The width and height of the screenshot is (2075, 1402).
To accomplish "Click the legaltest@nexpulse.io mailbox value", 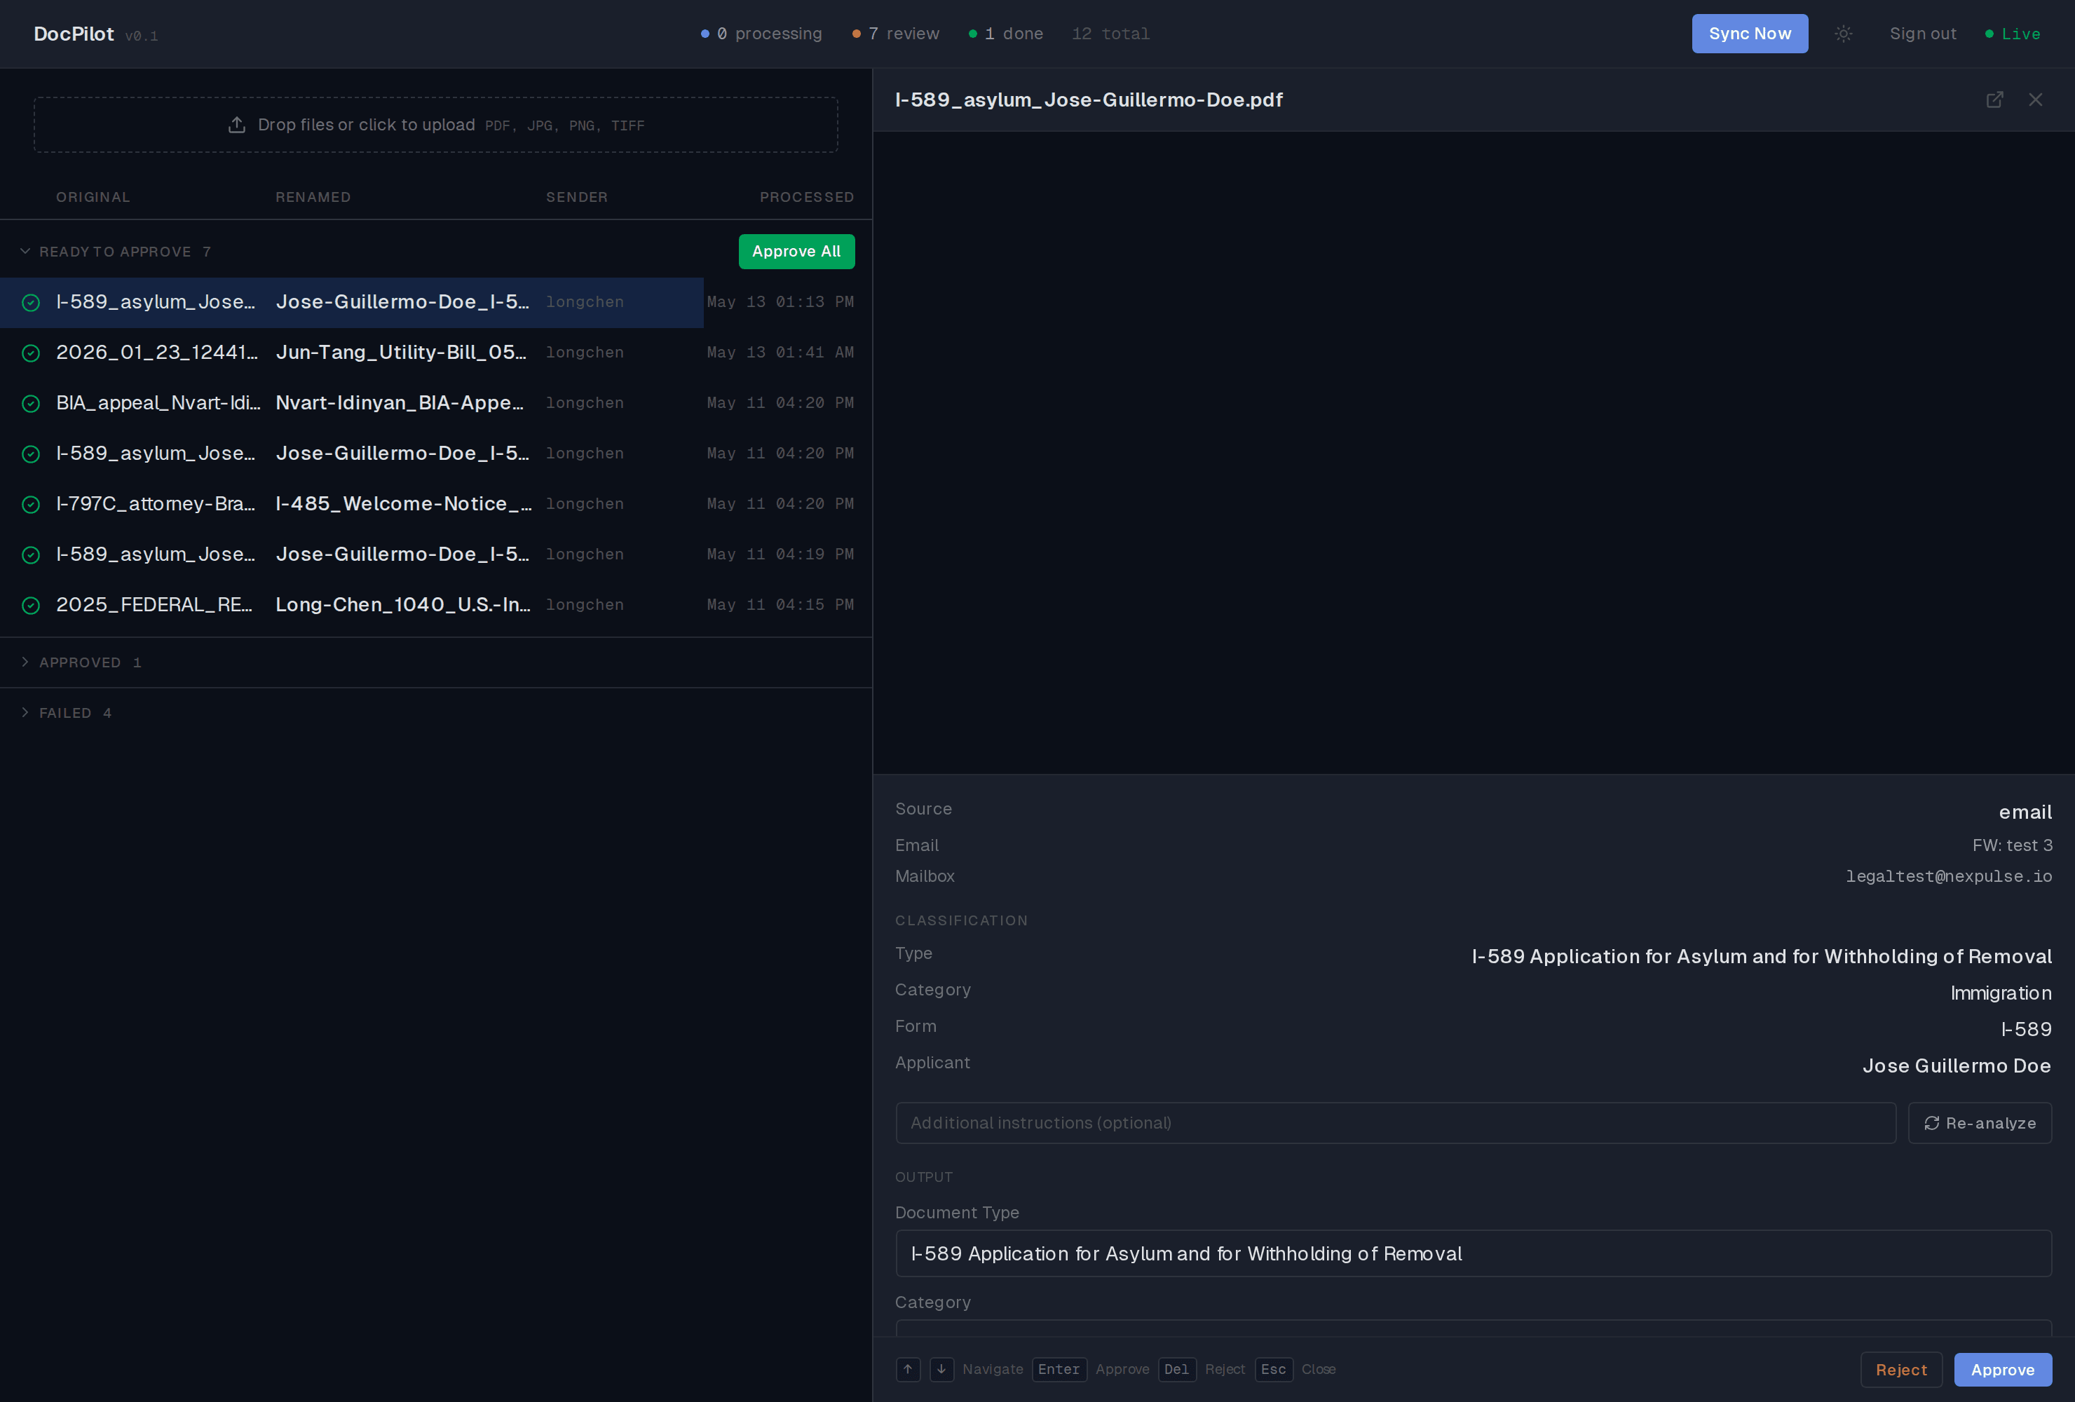I will [x=1948, y=876].
